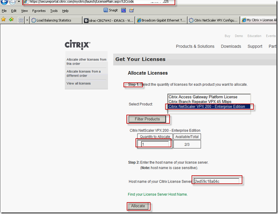Click the license server host name field
Screen dimensions: 278x214
(216, 181)
